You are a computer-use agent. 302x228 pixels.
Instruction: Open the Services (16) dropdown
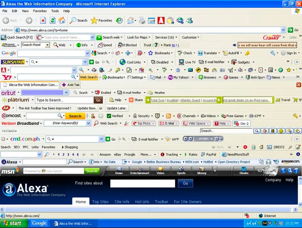click(166, 37)
